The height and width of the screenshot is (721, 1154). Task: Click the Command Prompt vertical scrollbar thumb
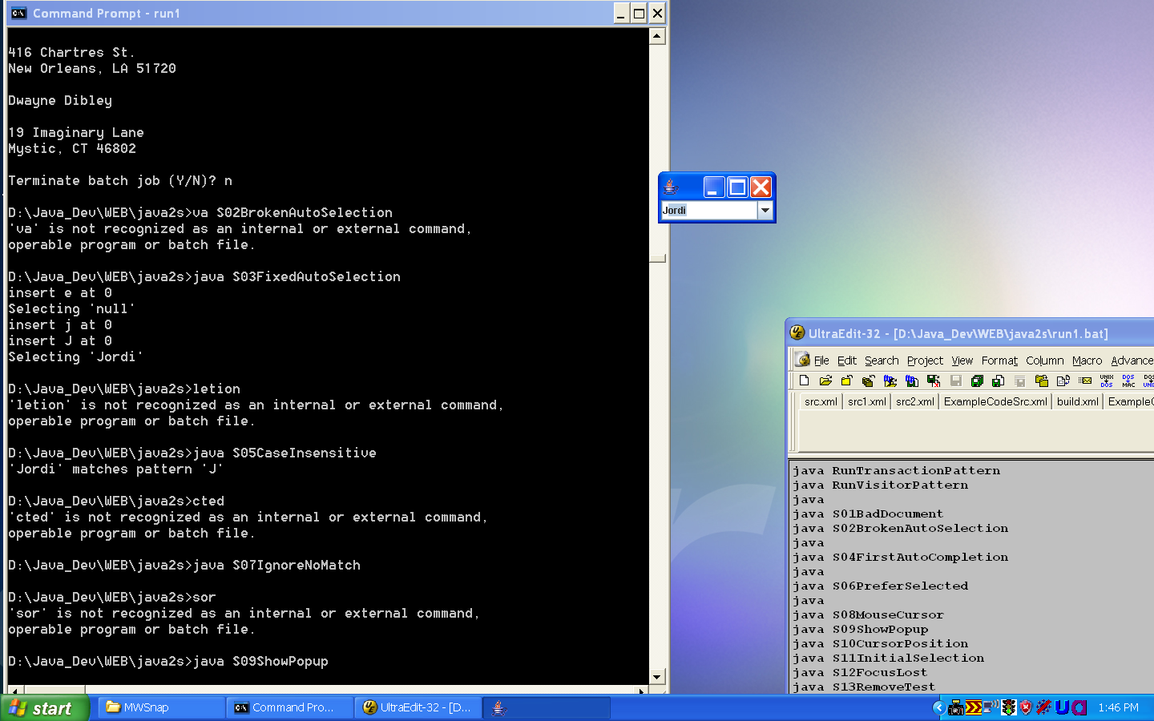[x=657, y=258]
